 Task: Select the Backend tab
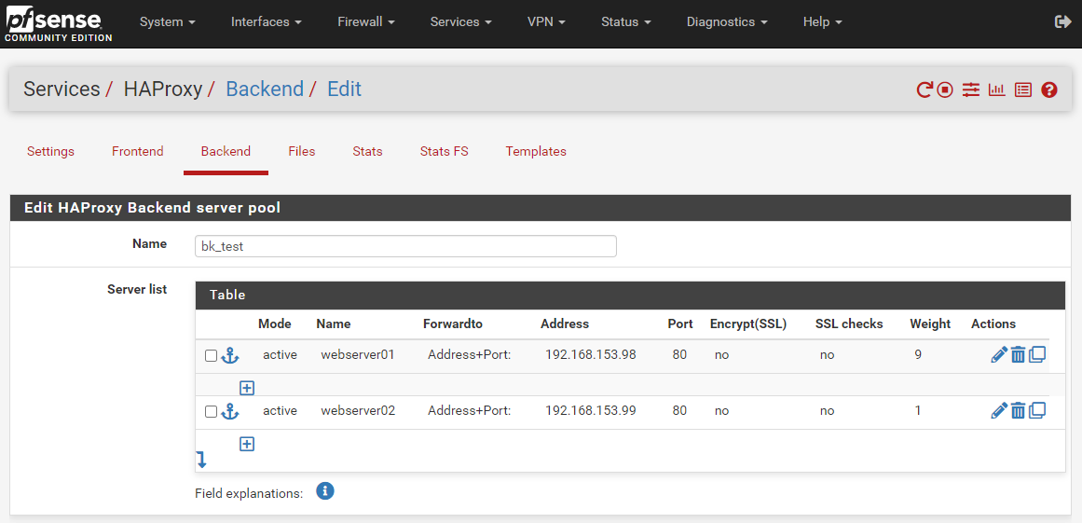pos(226,151)
